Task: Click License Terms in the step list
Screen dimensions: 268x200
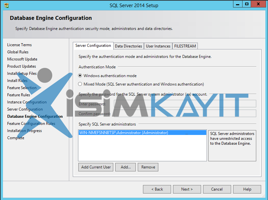Action: 20,45
